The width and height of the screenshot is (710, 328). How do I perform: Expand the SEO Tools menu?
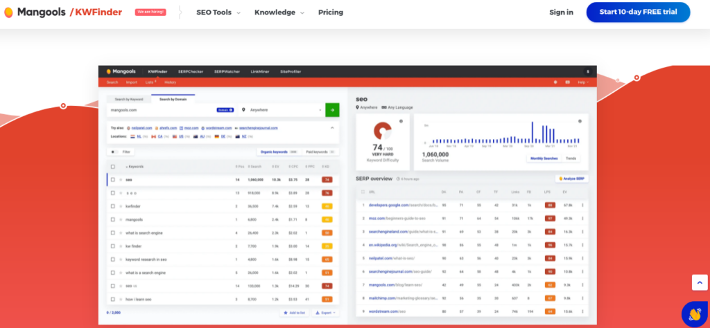[x=218, y=12]
